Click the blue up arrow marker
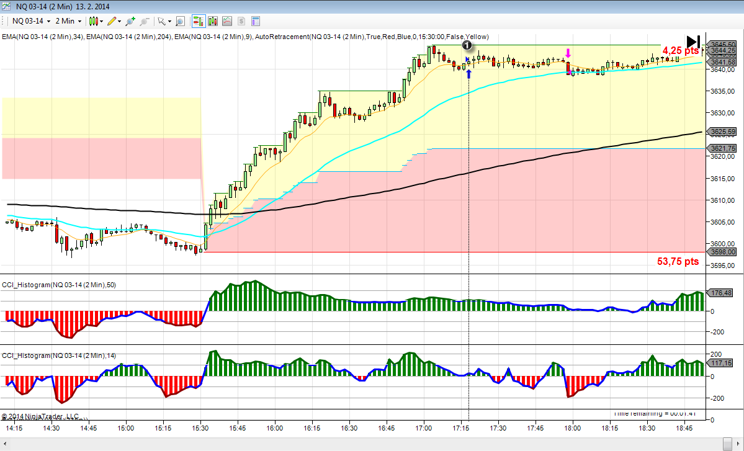Screen dimensions: 744x451 pyautogui.click(x=468, y=74)
